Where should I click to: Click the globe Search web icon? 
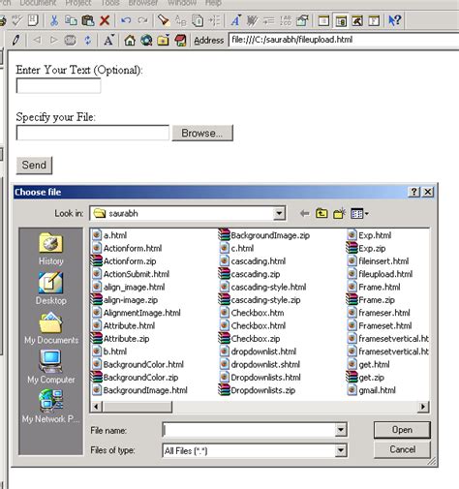point(146,41)
